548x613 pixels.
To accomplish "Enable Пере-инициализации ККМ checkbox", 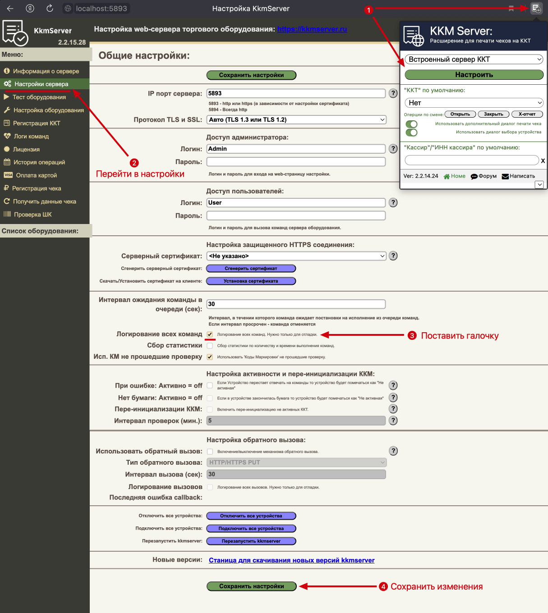I will [x=210, y=409].
